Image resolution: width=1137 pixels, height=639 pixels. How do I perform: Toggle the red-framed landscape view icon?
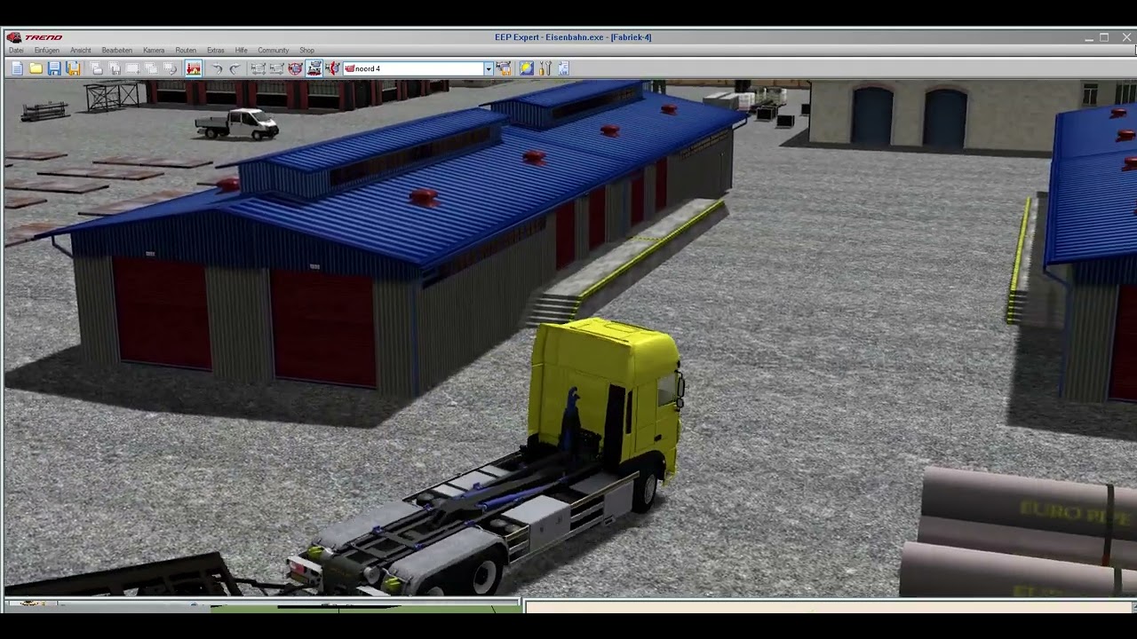tap(194, 68)
